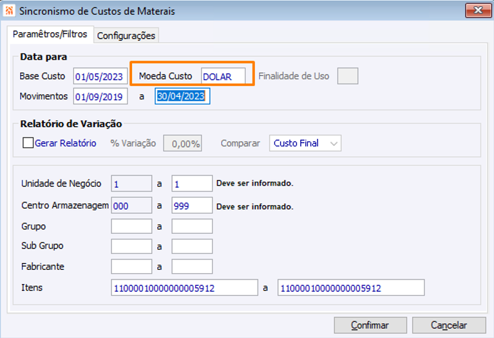Enable the Gerar Relatório checkbox
The height and width of the screenshot is (338, 494).
coord(28,143)
